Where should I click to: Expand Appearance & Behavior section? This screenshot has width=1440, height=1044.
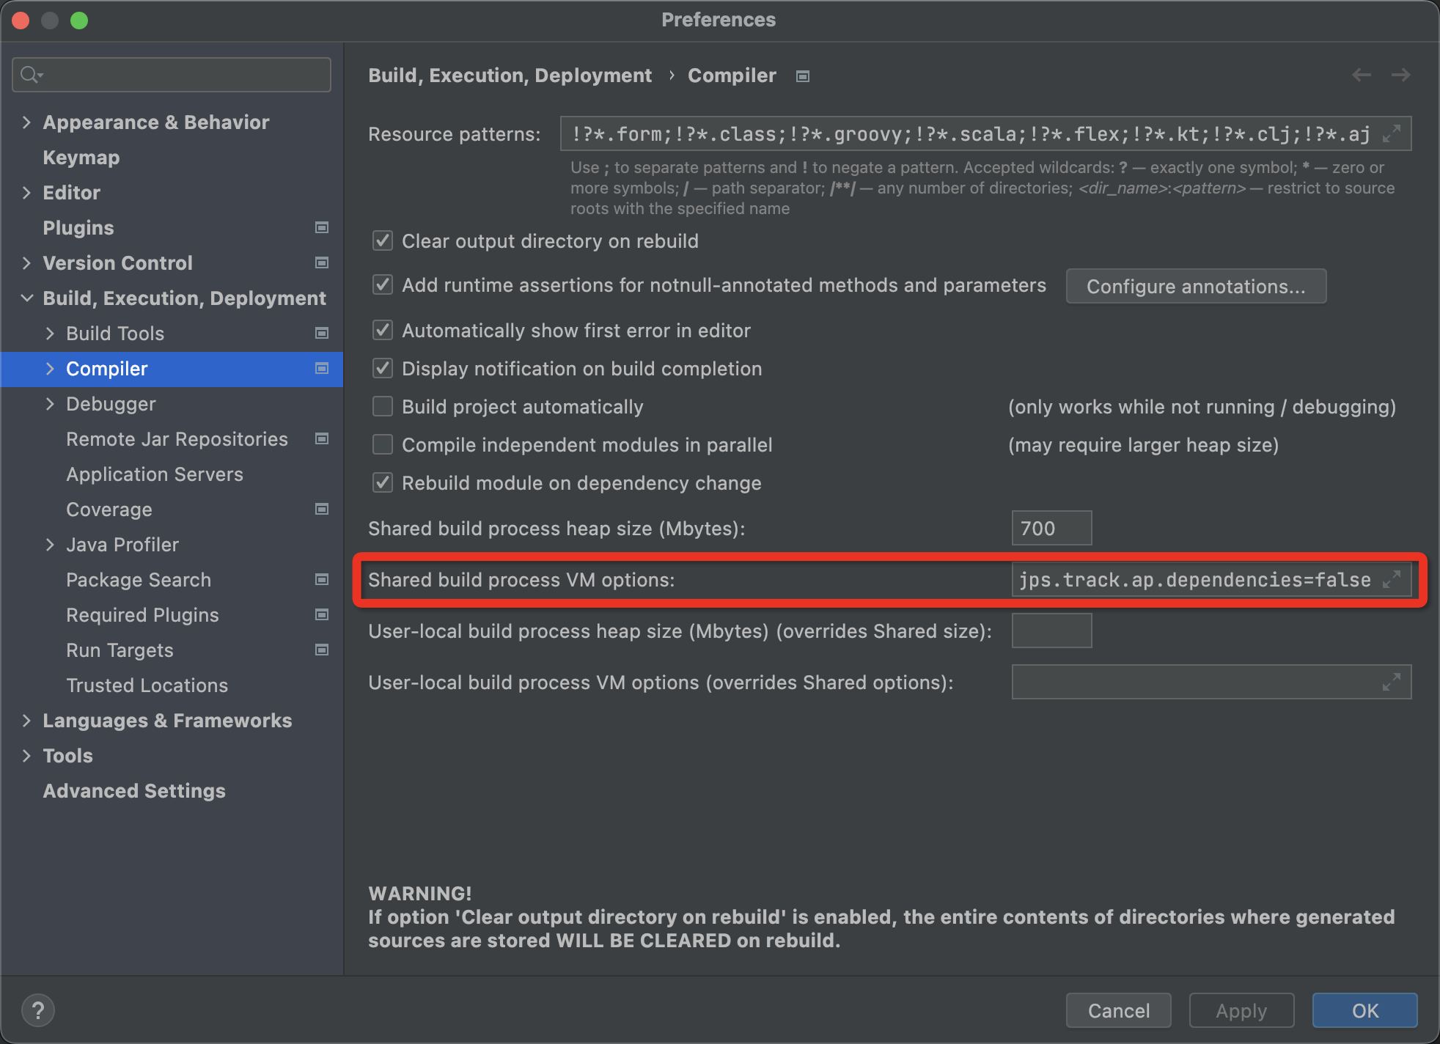(26, 122)
